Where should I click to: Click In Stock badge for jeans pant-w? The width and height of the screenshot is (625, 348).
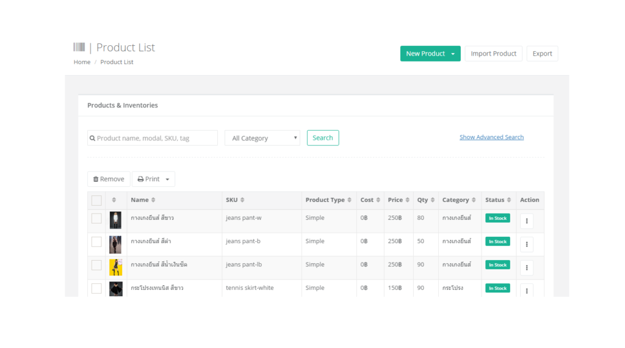click(497, 218)
